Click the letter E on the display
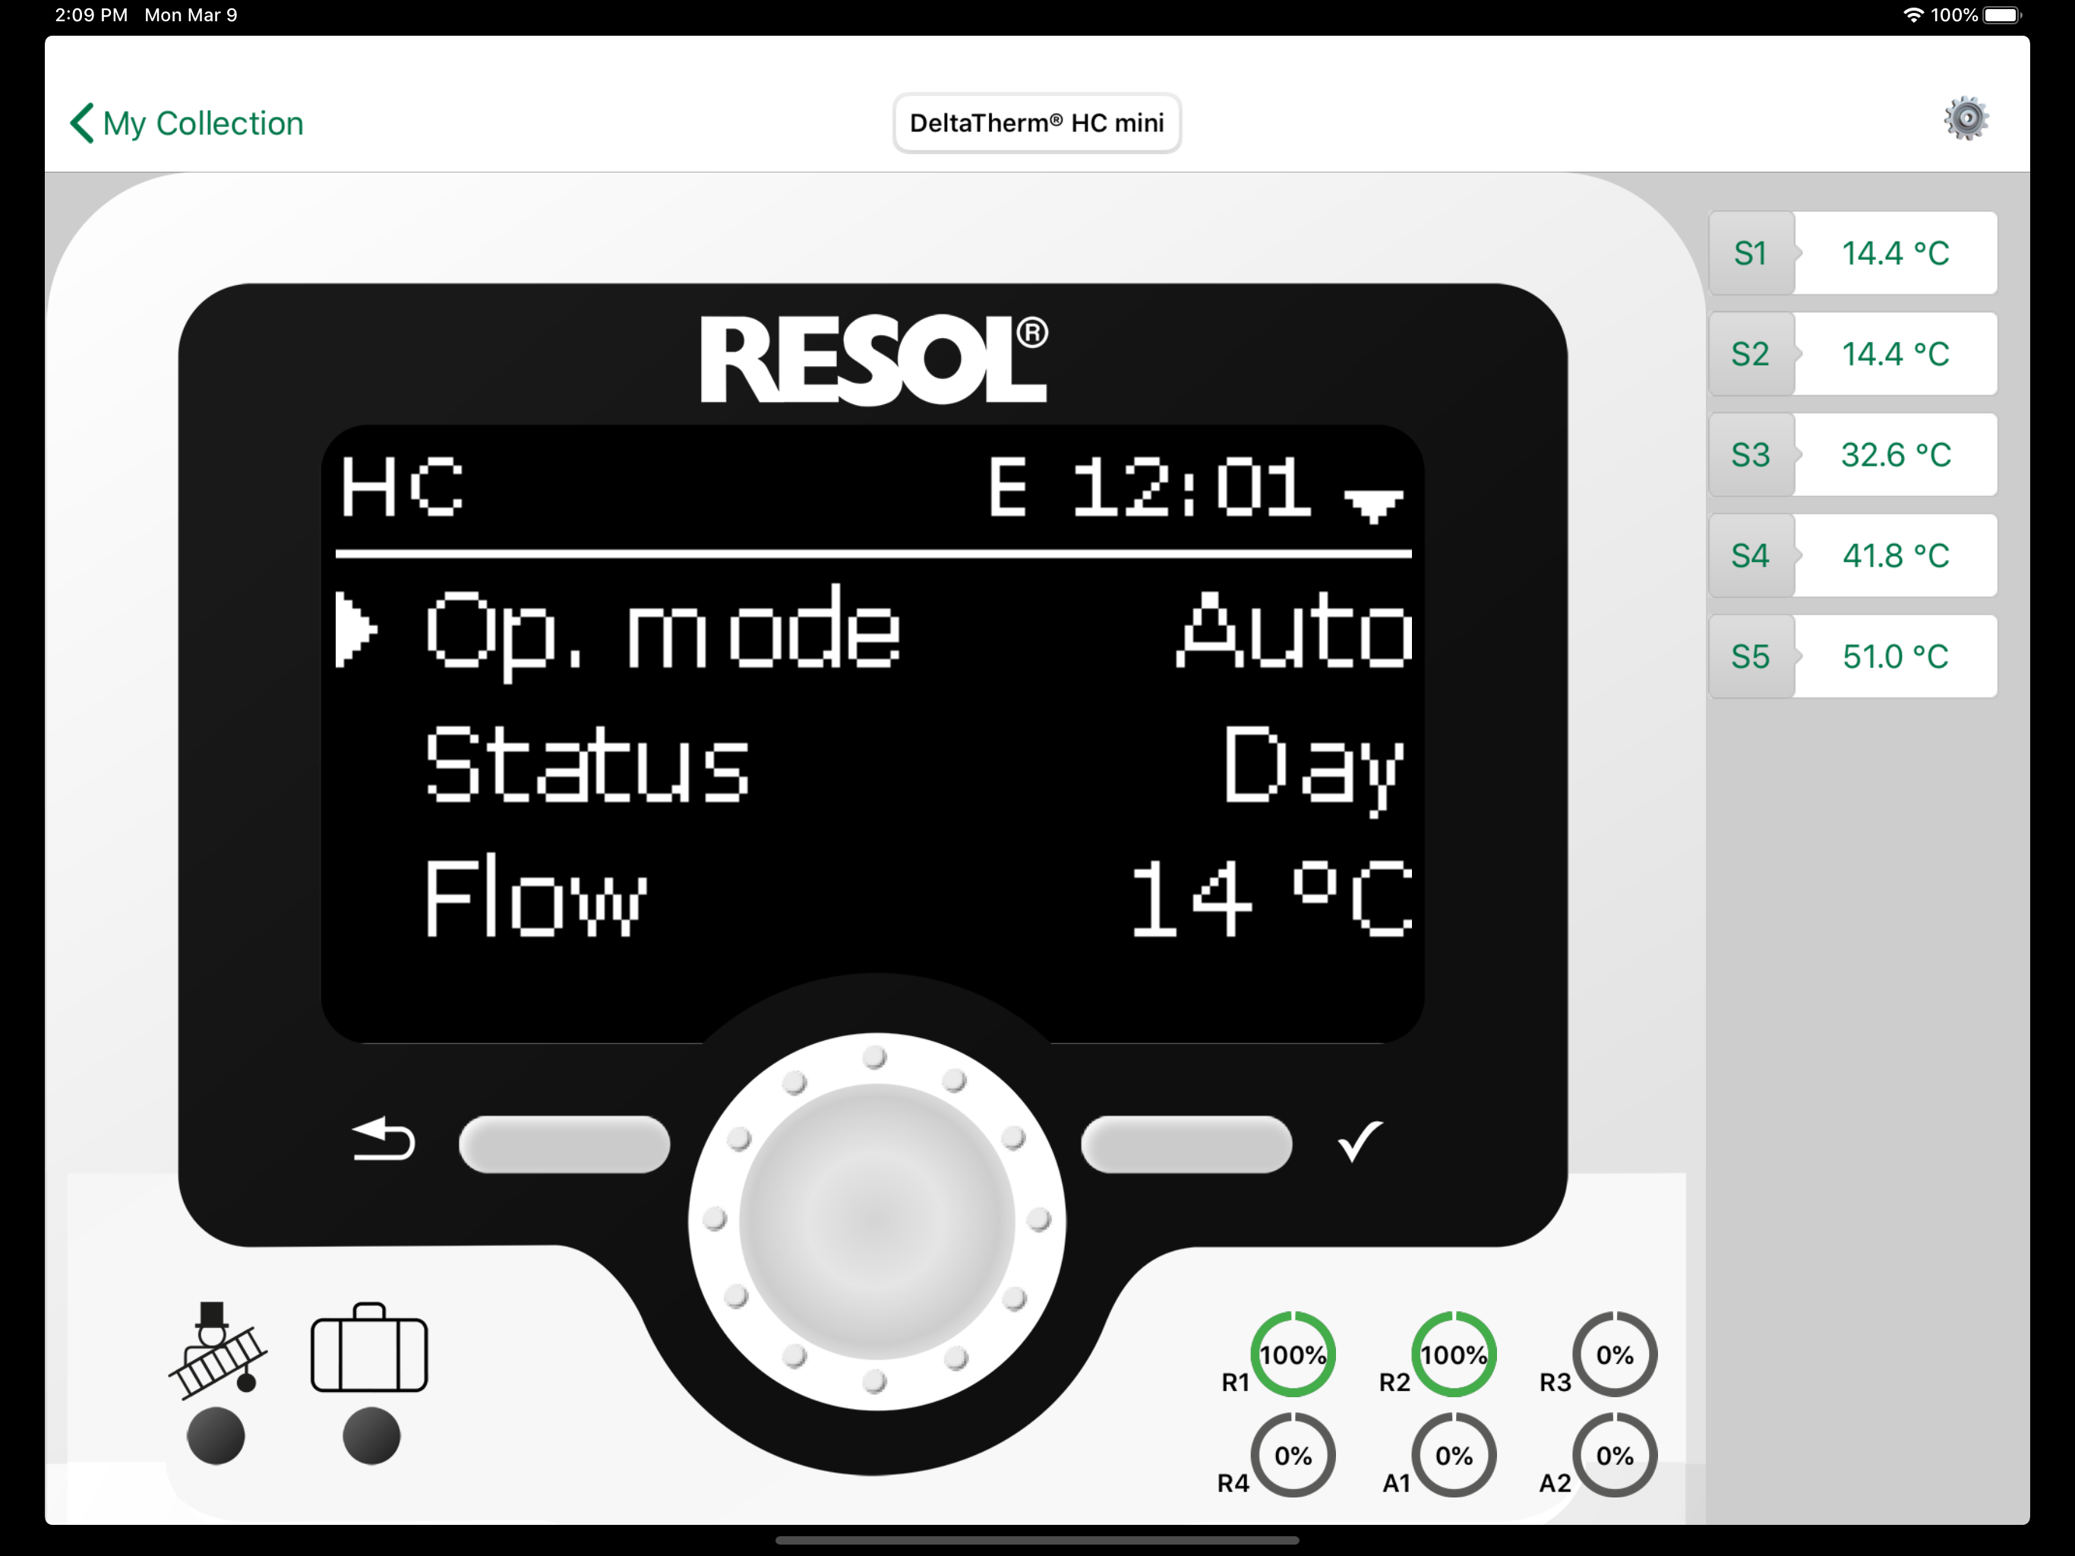The image size is (2075, 1556). point(1009,487)
